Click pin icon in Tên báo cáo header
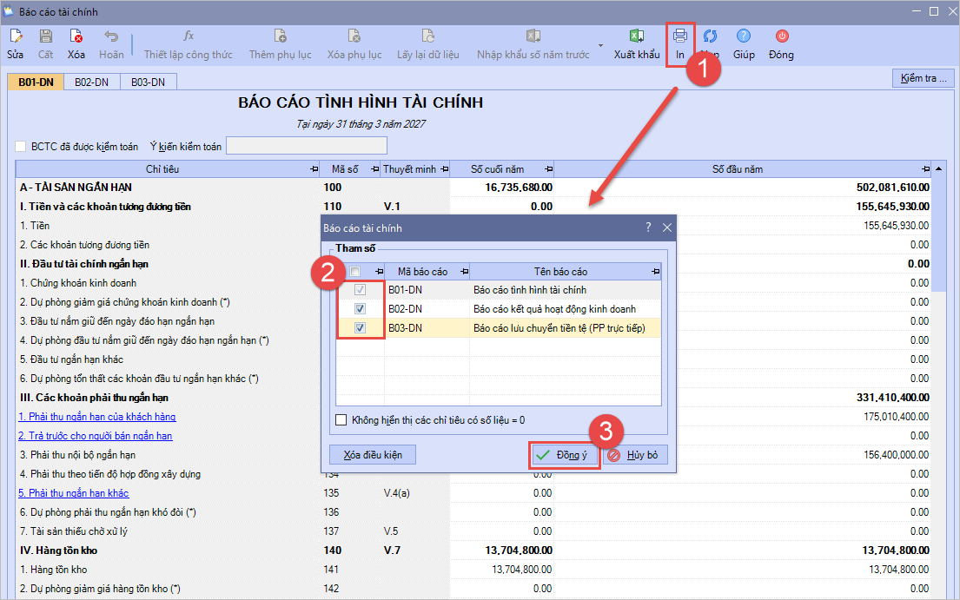Screen dimensions: 960x600 point(654,272)
